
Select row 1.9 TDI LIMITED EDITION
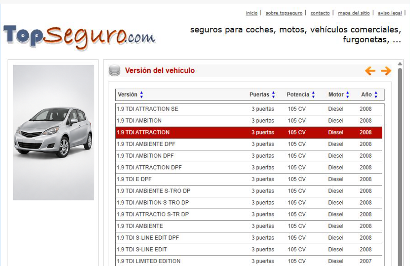pyautogui.click(x=249, y=261)
